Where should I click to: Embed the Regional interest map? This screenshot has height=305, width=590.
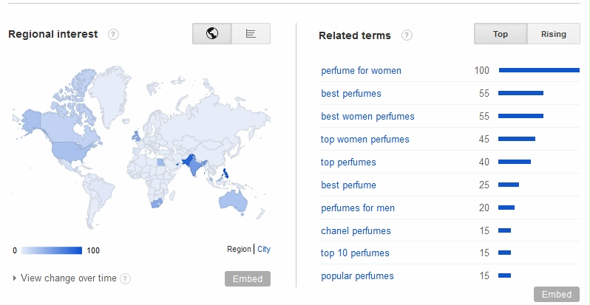[248, 278]
